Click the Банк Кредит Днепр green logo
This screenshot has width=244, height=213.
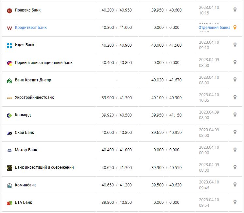pos(9,80)
